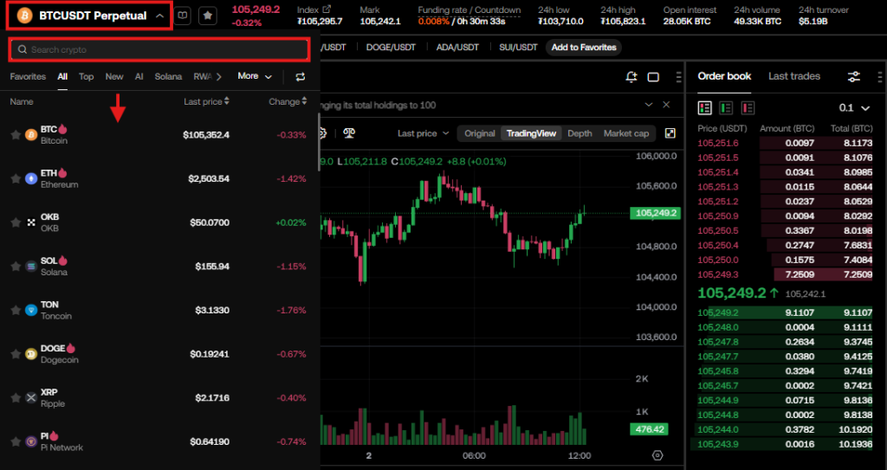This screenshot has width=887, height=470.
Task: Toggle the chart layout window icon
Action: coord(653,77)
